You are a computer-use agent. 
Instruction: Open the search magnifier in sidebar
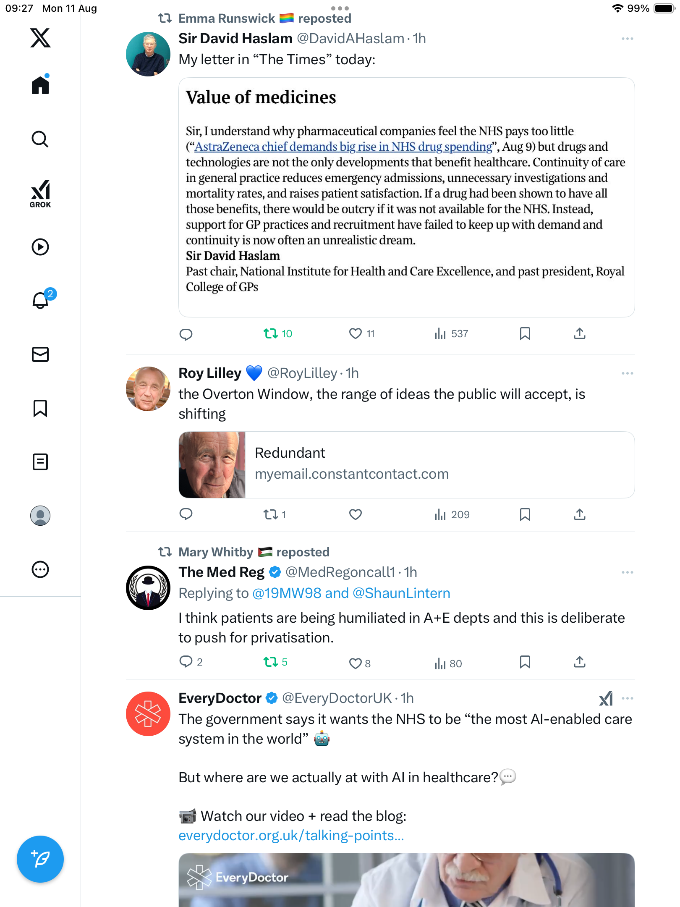pyautogui.click(x=40, y=139)
